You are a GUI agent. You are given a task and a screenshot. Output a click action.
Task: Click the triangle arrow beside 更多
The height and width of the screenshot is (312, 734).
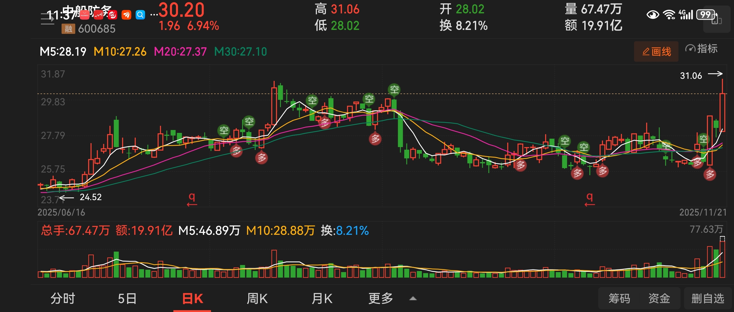pos(413,298)
